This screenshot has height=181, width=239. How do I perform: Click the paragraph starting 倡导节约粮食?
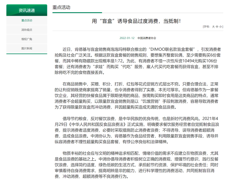137,130
